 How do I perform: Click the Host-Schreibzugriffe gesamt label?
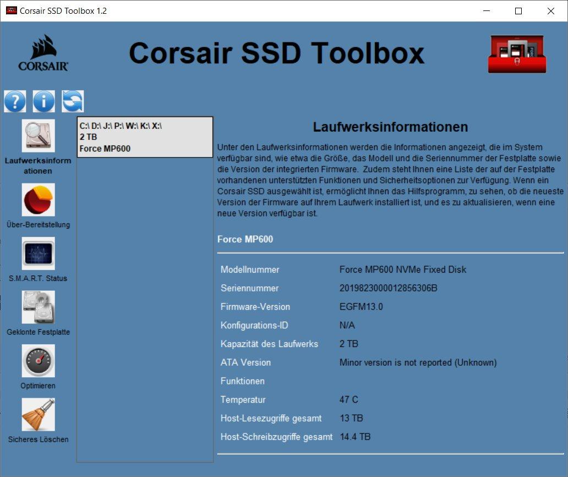click(276, 437)
